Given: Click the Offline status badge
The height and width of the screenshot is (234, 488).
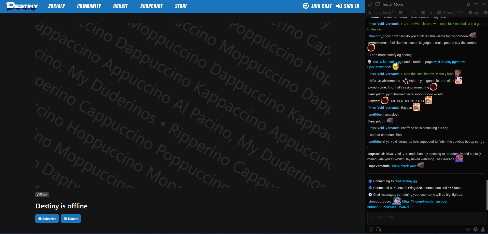Looking at the screenshot, I should tap(42, 195).
